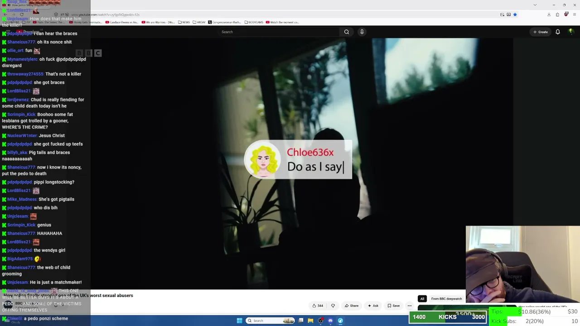Click the YouTube search input field
The width and height of the screenshot is (580, 326).
(x=279, y=32)
